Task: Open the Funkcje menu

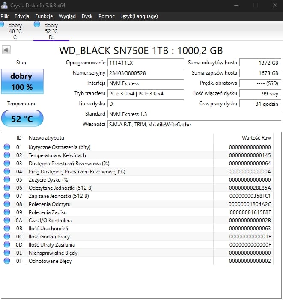Action: (x=44, y=16)
